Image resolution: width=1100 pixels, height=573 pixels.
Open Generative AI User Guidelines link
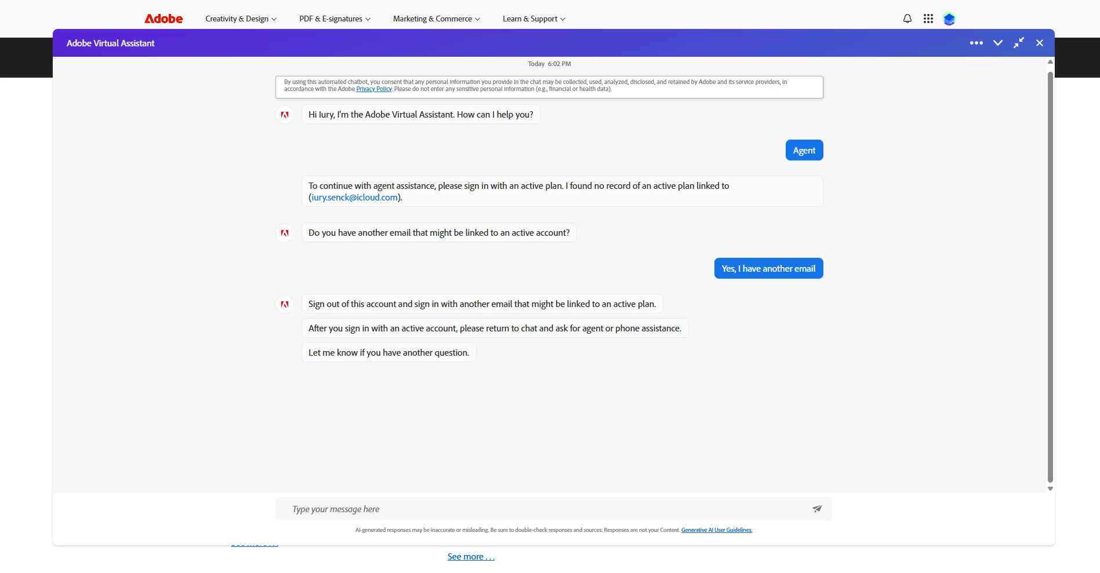[717, 530]
